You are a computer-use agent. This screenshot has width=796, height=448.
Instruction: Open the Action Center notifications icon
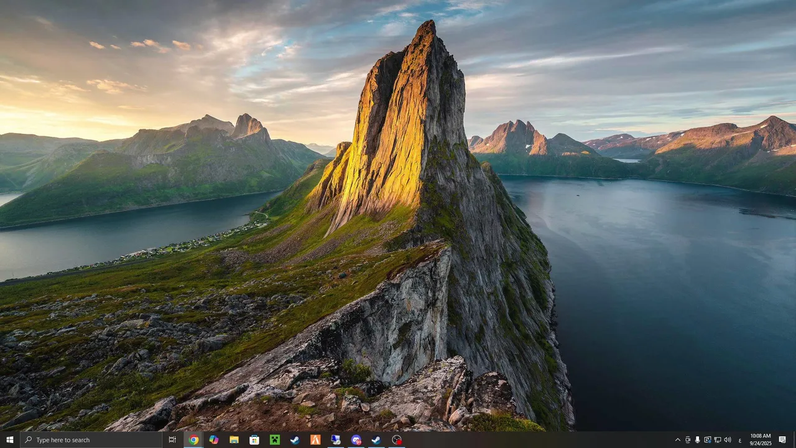click(x=782, y=440)
